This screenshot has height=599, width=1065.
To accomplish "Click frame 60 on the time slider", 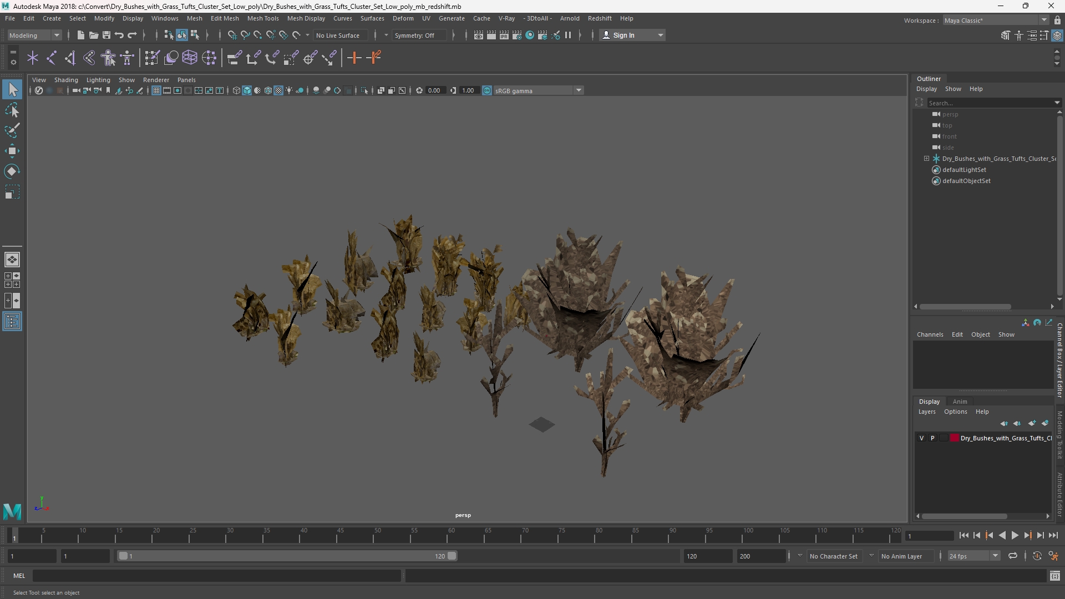I will (x=451, y=536).
